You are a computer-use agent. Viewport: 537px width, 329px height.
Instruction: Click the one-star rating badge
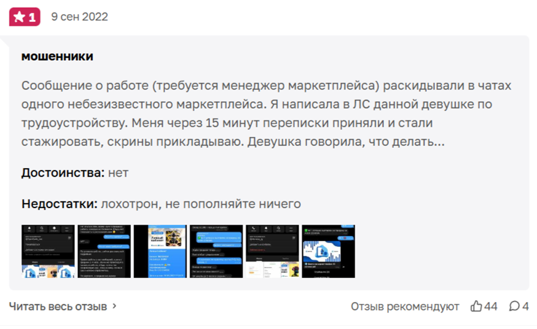pos(25,17)
